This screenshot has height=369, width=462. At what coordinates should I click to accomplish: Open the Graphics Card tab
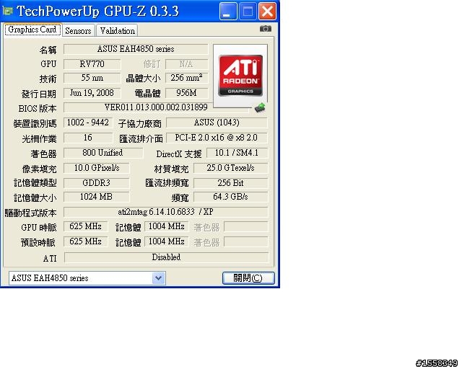(32, 30)
